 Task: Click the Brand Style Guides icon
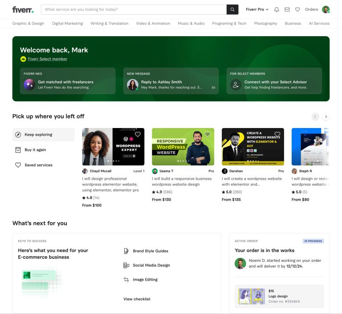[126, 251]
